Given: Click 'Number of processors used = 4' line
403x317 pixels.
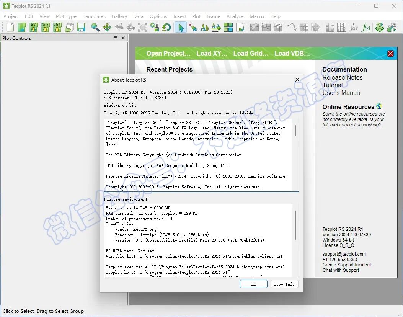Looking at the screenshot, I should 139,219.
